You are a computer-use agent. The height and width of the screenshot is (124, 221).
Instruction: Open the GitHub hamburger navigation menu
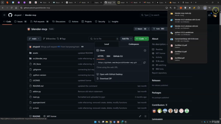click(x=4, y=15)
